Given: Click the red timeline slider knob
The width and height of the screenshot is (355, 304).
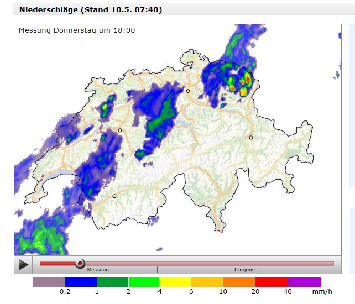Looking at the screenshot, I should click(80, 264).
